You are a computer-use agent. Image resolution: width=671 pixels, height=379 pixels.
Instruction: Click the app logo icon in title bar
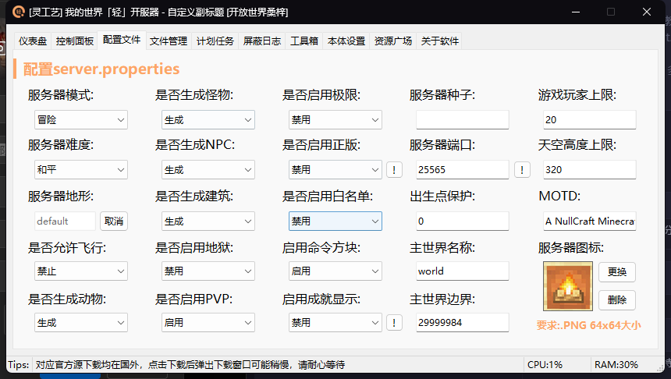[x=17, y=12]
